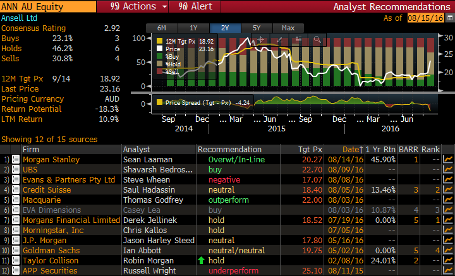
Task: Open the Actions dropdown menu
Action: 132,6
